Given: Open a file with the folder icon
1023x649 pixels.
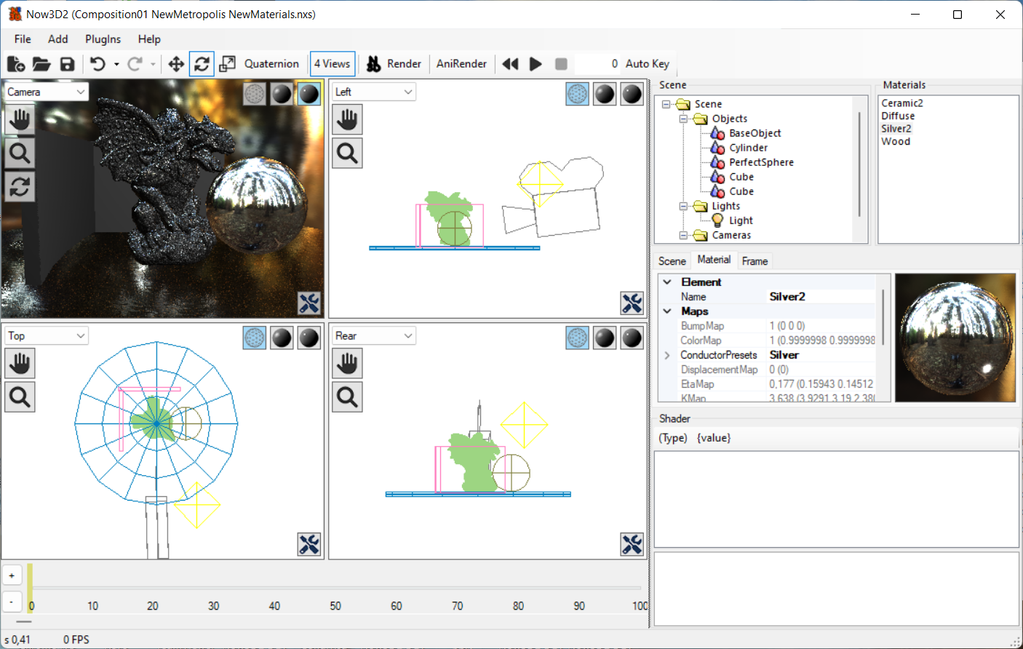Looking at the screenshot, I should pos(41,64).
